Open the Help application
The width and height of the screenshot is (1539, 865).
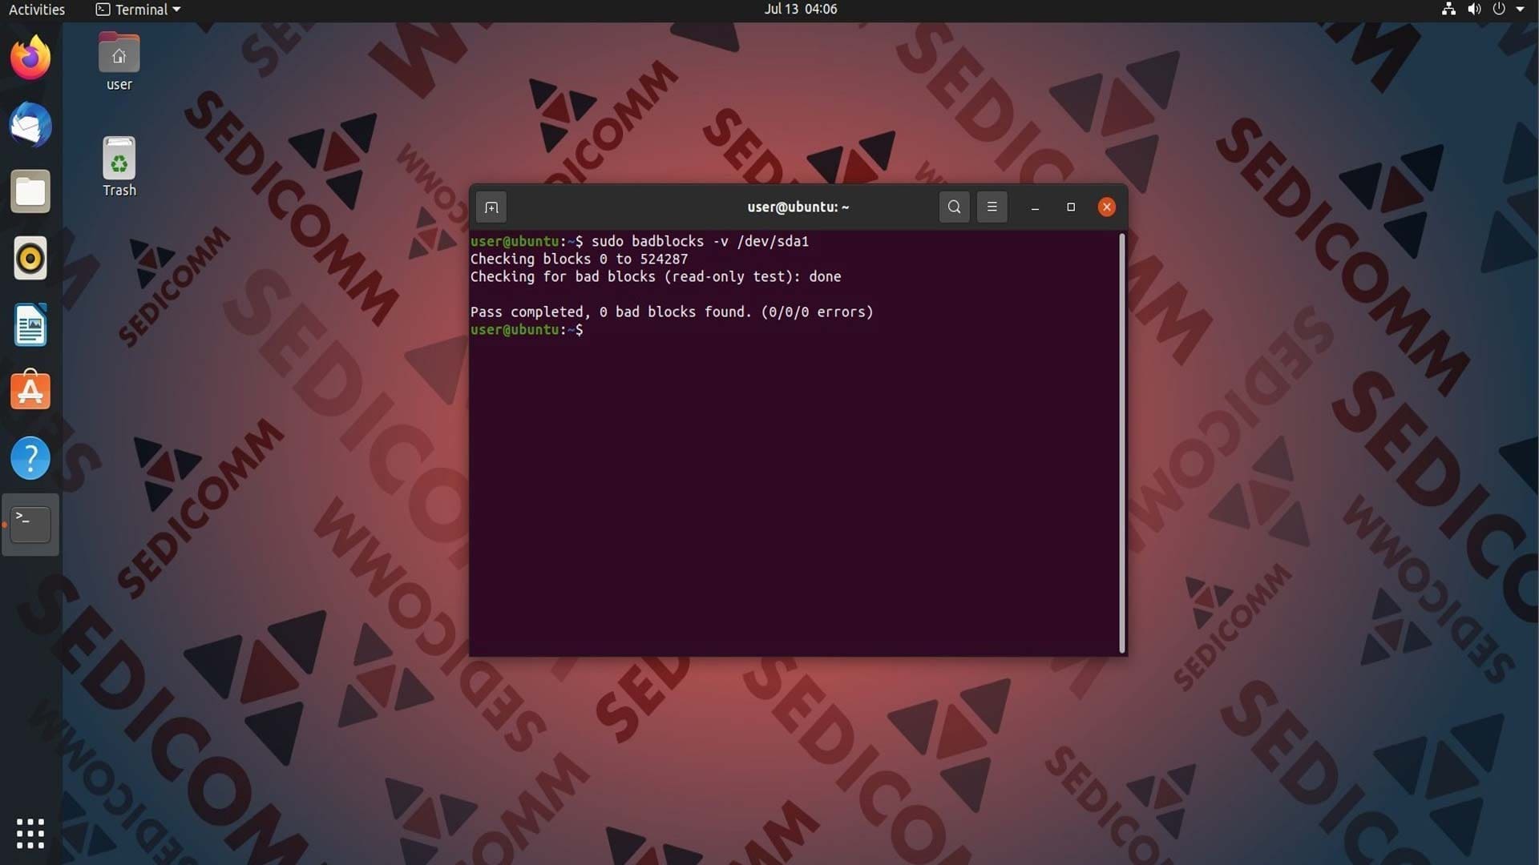30,458
